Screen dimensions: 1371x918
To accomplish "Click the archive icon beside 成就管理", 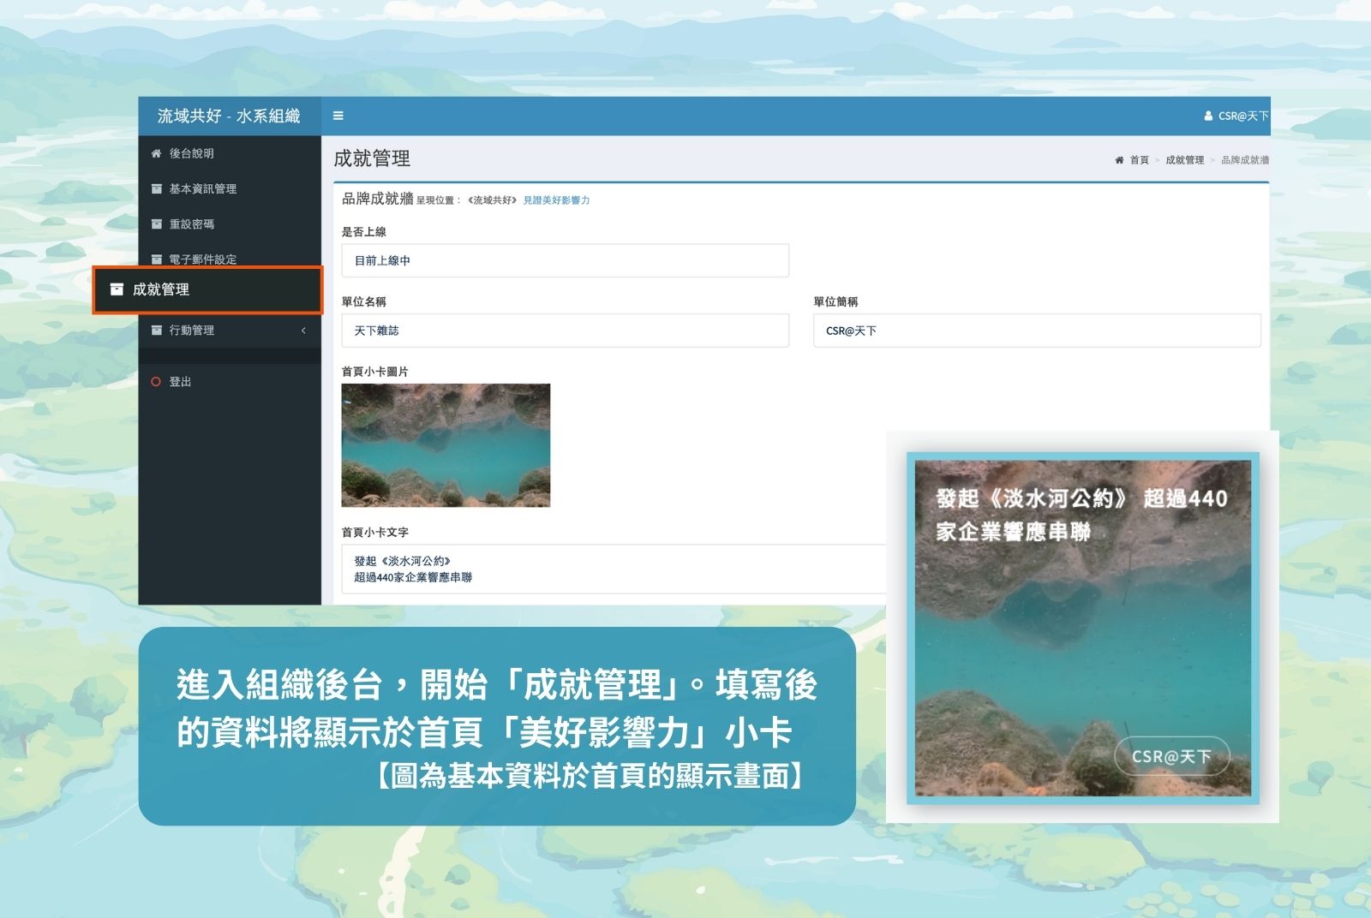I will 117,289.
